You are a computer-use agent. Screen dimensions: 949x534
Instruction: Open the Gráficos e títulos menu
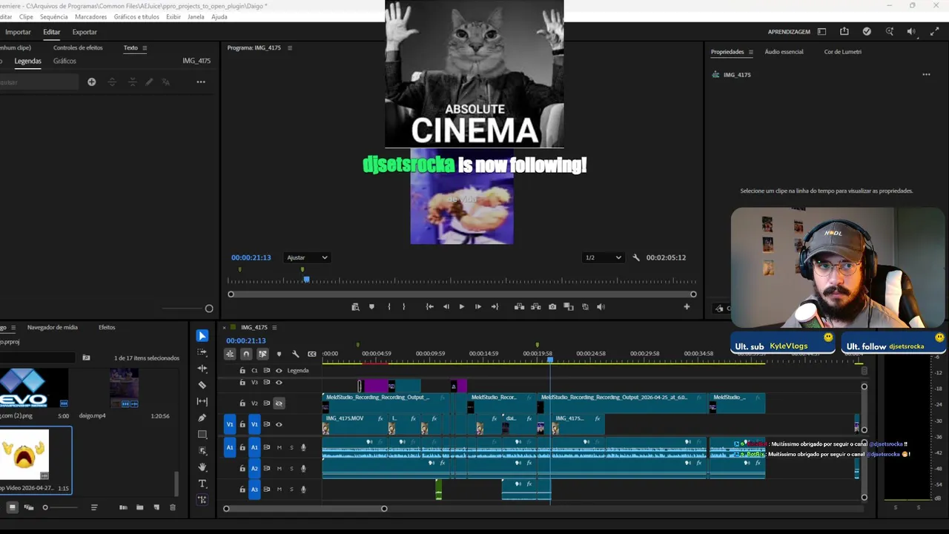[136, 16]
